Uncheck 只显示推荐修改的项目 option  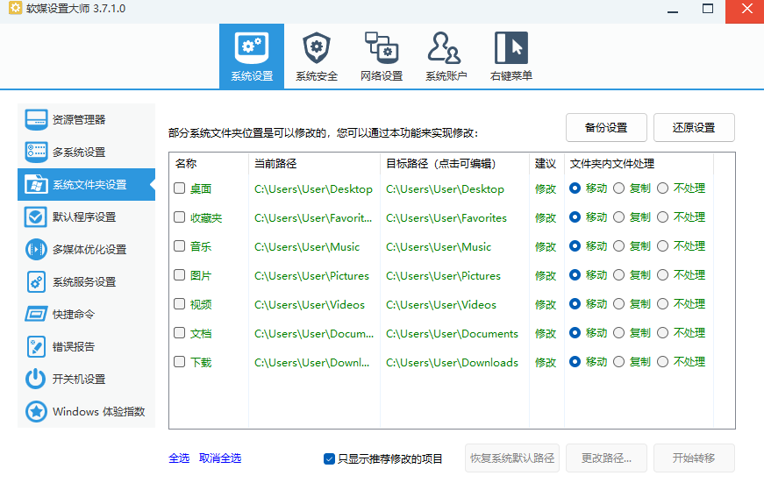(x=330, y=458)
